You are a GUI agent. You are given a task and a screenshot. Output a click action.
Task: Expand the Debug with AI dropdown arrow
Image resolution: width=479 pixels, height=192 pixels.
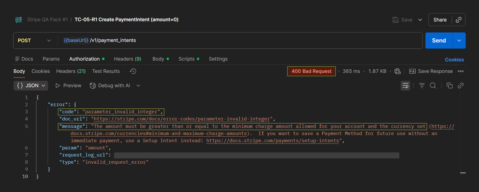(x=138, y=86)
